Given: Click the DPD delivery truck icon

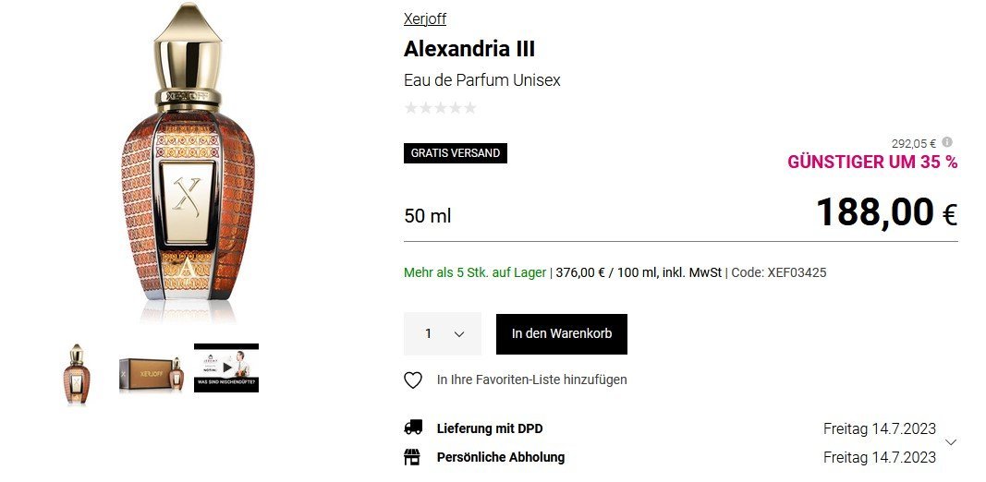Looking at the screenshot, I should pyautogui.click(x=413, y=428).
